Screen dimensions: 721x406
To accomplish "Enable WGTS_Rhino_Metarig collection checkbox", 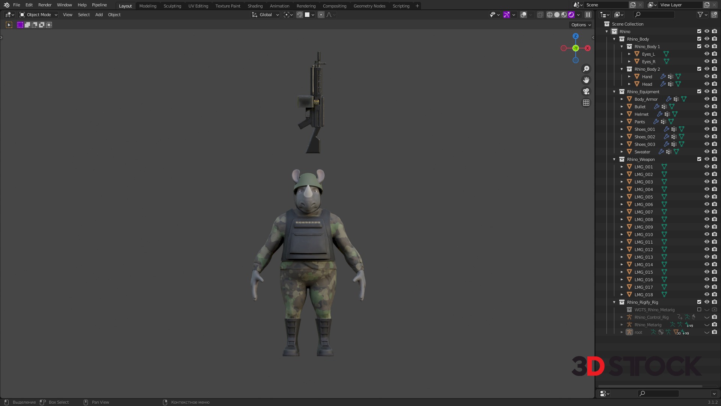I will coord(699,310).
